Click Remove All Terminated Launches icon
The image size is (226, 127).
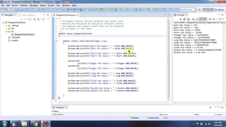pyautogui.click(x=188, y=19)
